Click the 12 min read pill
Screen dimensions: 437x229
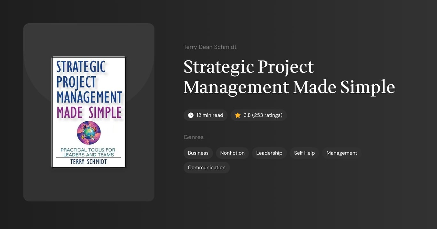pos(205,115)
